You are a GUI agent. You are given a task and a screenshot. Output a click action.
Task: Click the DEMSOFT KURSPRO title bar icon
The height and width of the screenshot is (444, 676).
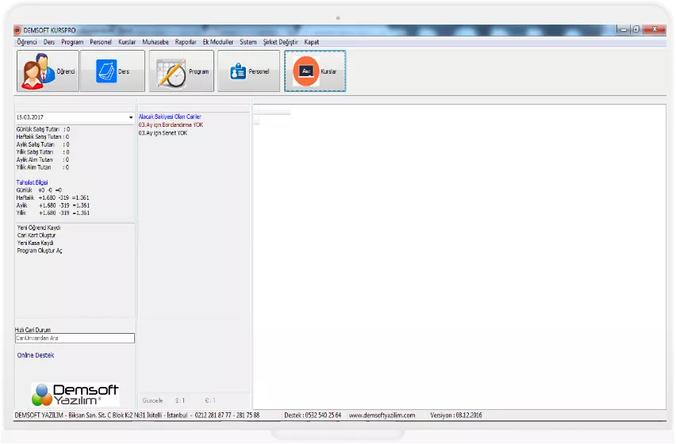(18, 29)
